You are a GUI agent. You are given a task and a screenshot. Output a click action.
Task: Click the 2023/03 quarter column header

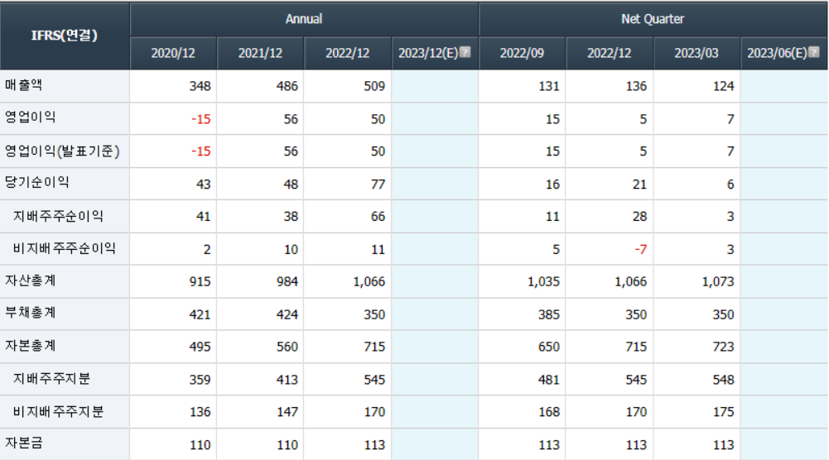(x=696, y=53)
